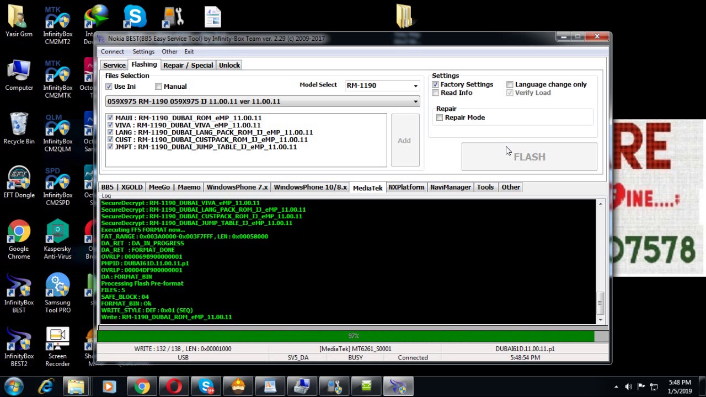Launch Samsung Tool PRO shortcut

click(57, 294)
